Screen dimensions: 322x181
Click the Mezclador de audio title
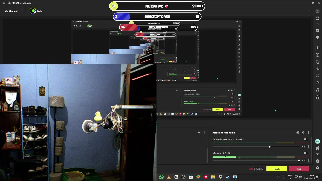[224, 133]
